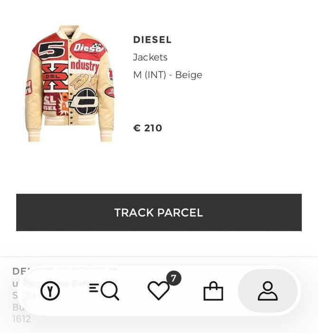
Task: Tap the highlighted account tab pill
Action: click(268, 291)
